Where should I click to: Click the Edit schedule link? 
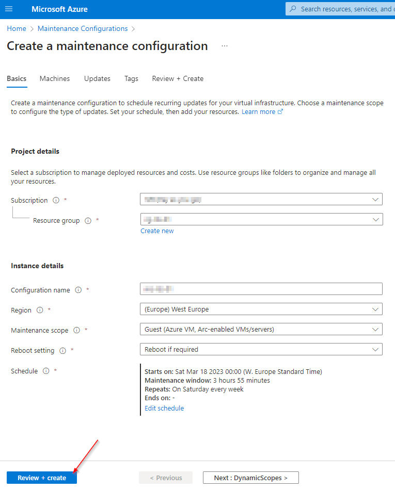[x=164, y=408]
